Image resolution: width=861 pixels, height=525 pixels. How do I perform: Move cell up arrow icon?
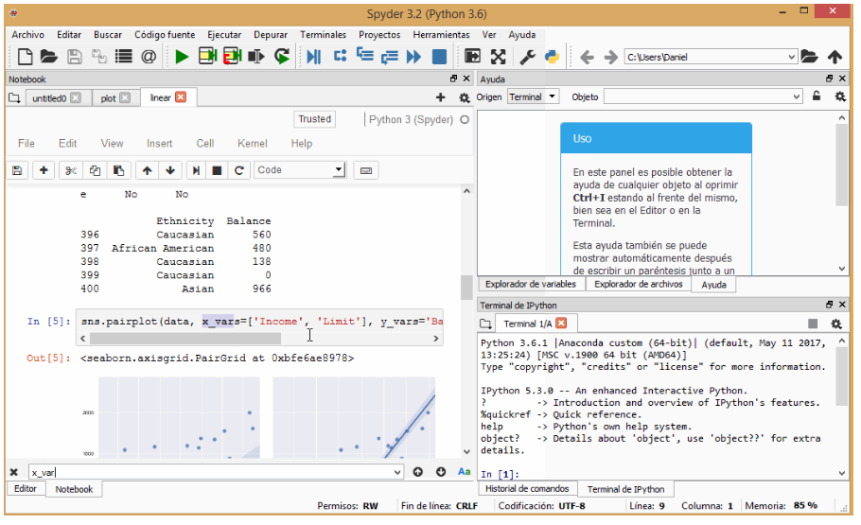(x=147, y=170)
